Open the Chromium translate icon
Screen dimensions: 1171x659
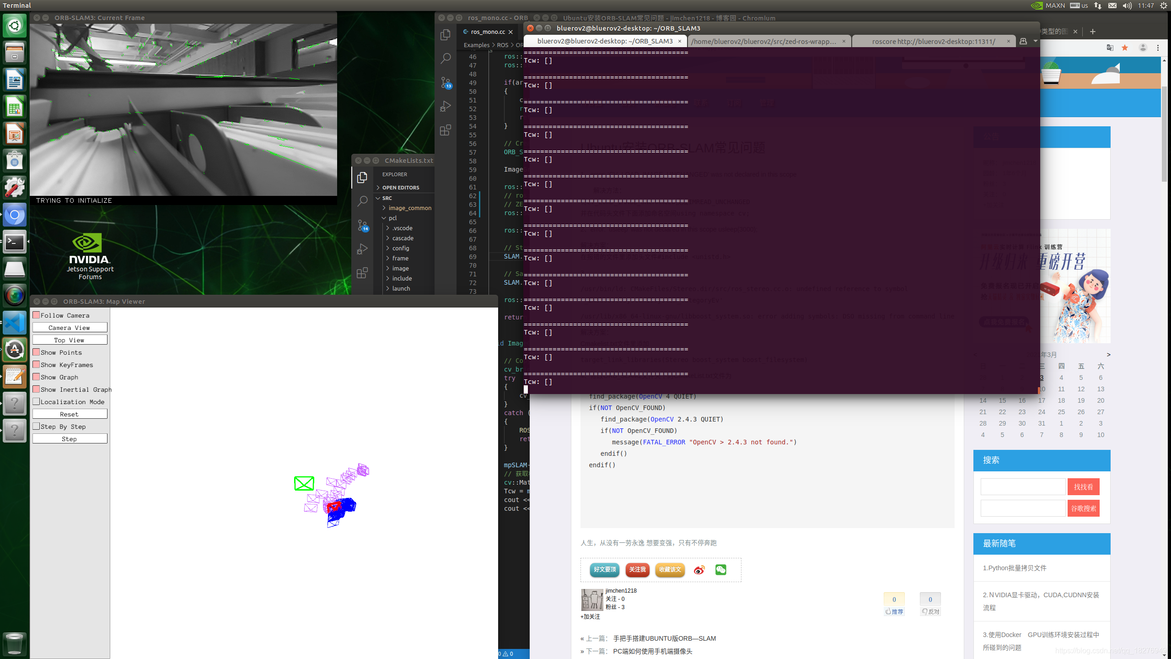pos(1110,48)
